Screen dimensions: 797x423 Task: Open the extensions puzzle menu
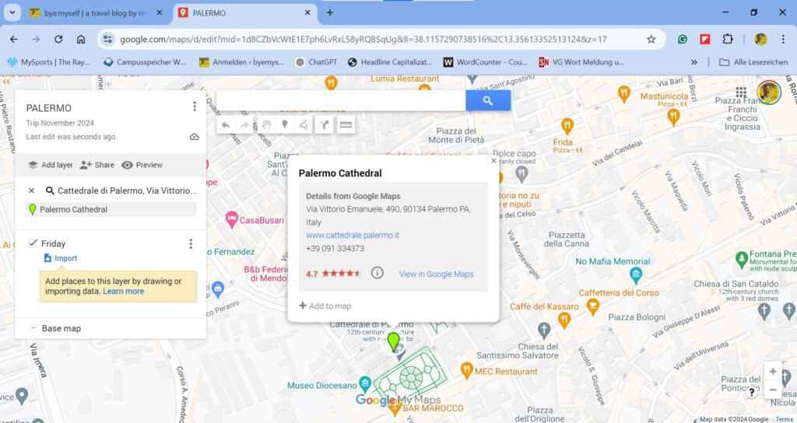coord(728,39)
